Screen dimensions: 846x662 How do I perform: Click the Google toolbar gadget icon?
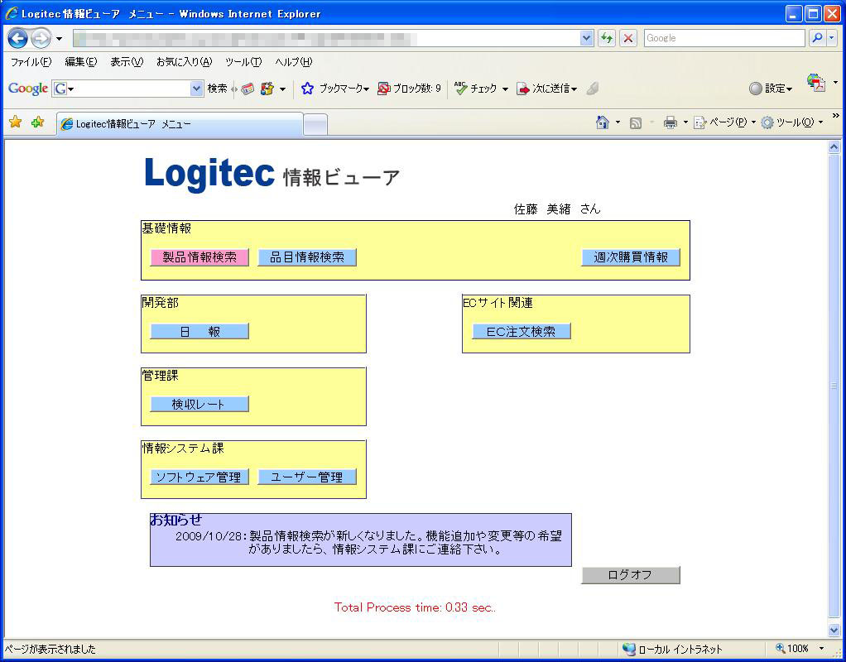[267, 89]
